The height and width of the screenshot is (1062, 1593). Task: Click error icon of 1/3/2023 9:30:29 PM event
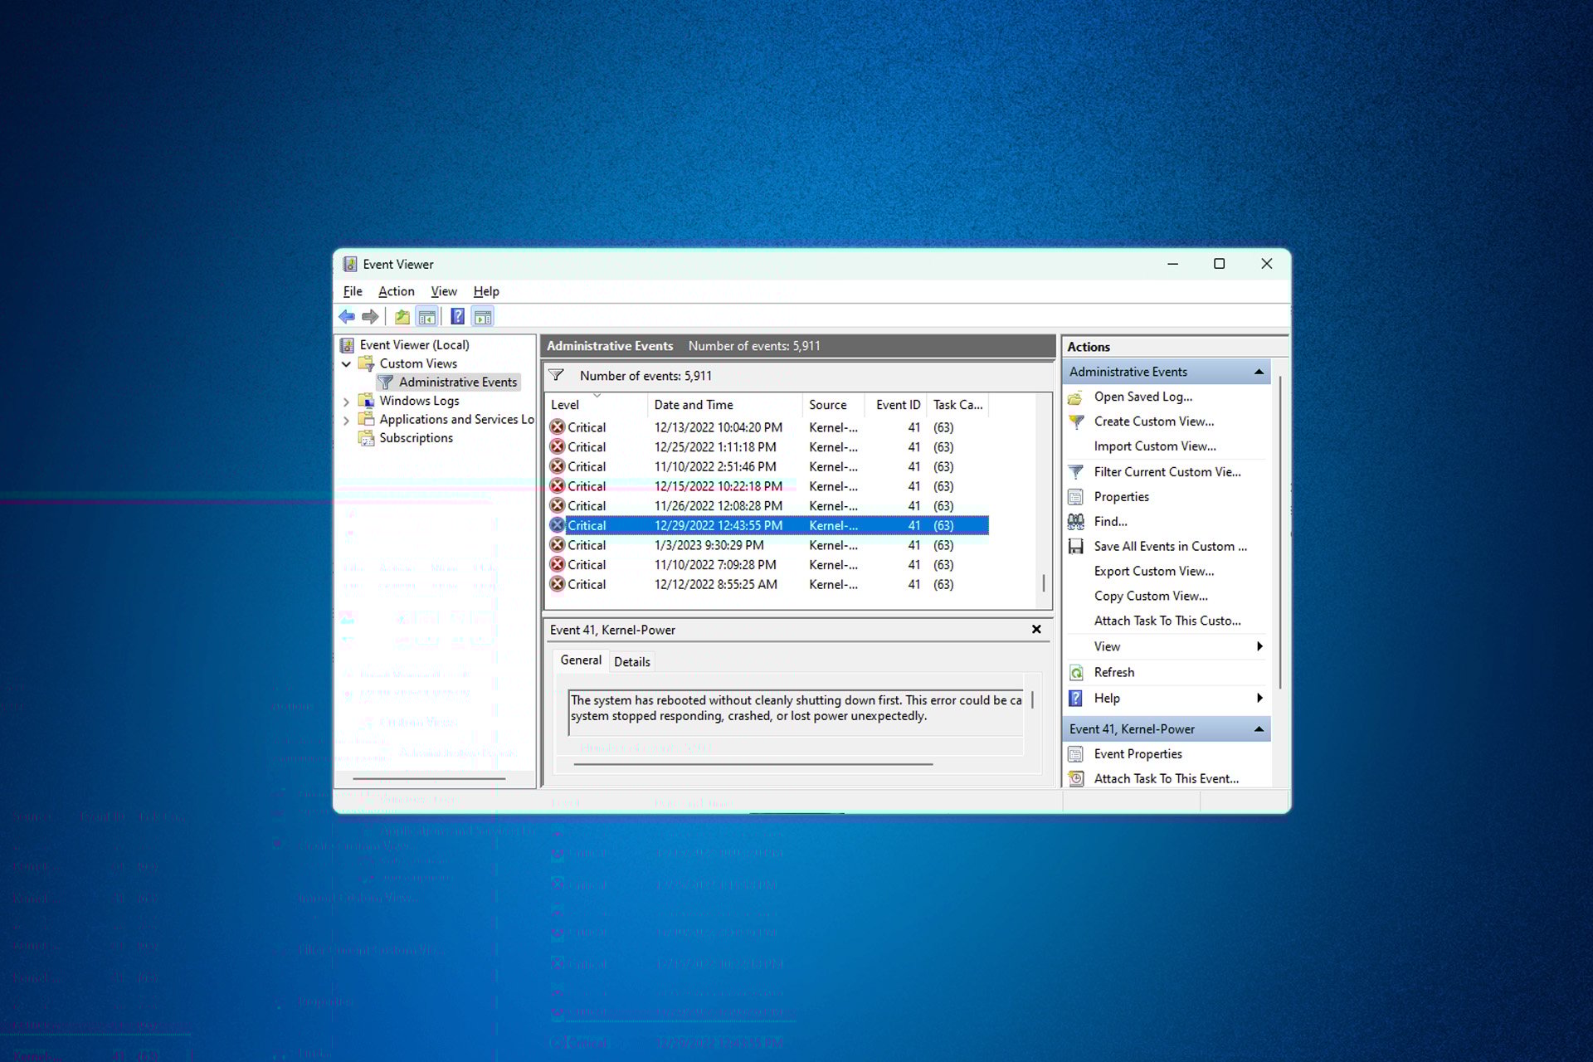(x=558, y=545)
